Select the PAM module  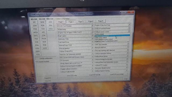[x=36, y=39]
